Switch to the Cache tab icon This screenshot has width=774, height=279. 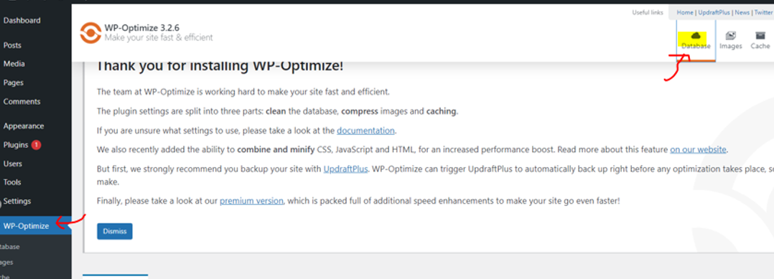pos(760,36)
